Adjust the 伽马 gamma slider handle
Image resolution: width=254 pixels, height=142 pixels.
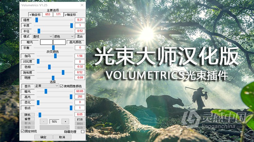click(x=55, y=56)
